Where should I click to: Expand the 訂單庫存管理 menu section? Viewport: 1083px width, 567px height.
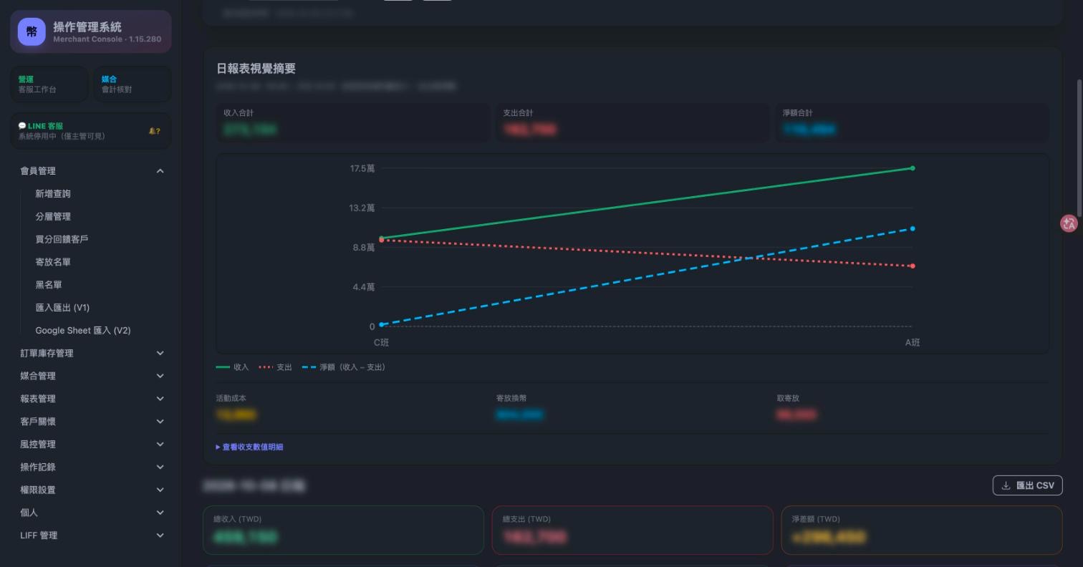92,353
